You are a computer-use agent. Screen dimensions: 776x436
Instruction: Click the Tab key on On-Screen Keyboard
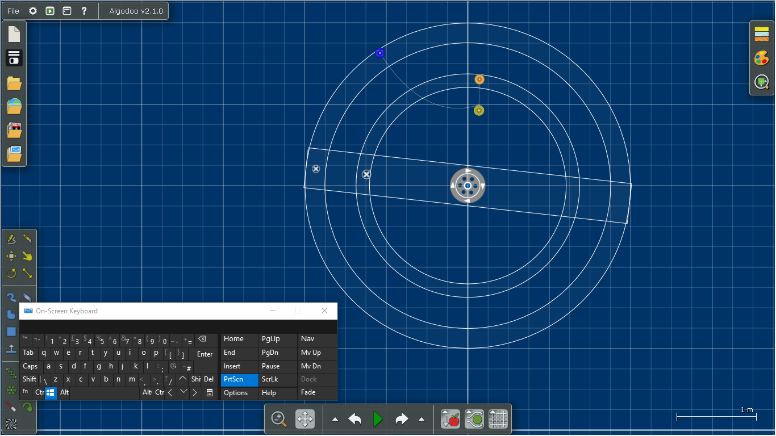coord(28,353)
